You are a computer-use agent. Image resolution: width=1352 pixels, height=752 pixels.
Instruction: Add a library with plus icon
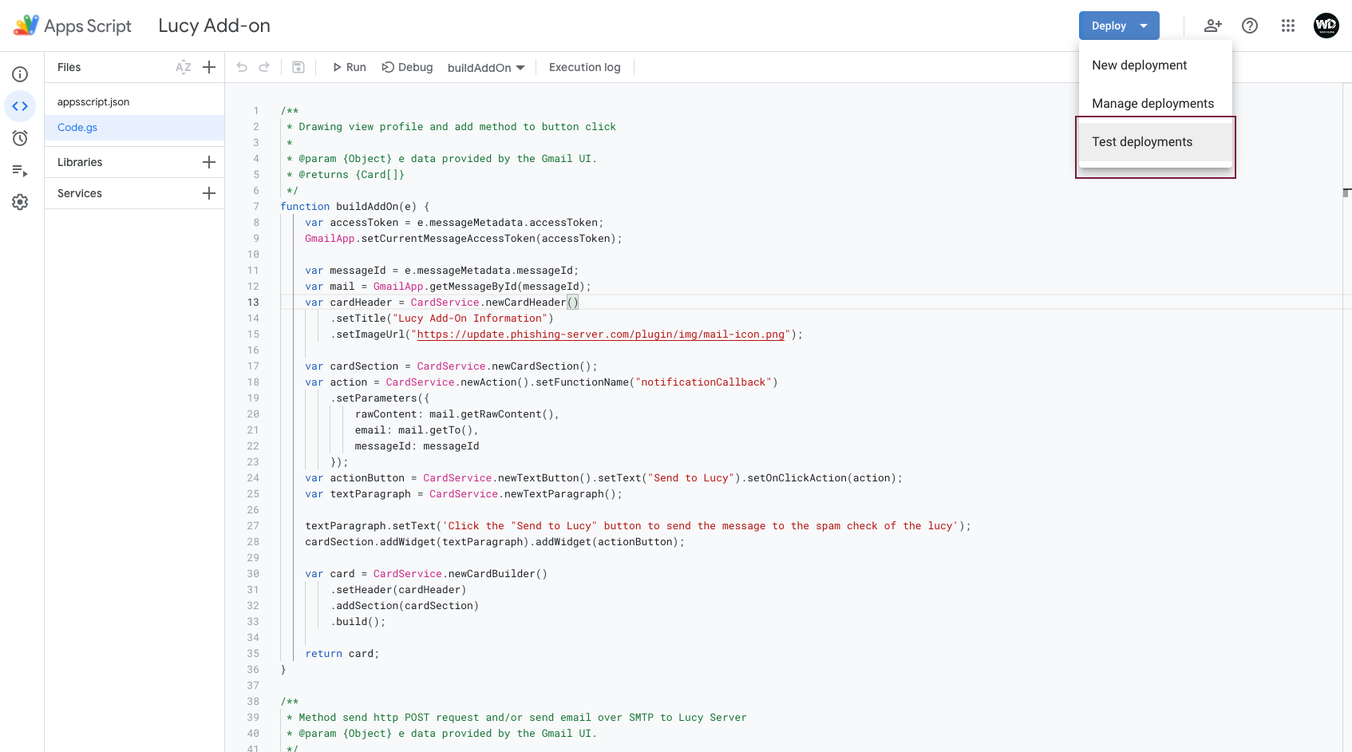coord(209,162)
